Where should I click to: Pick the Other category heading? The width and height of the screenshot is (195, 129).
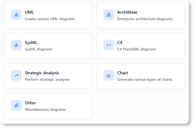click(x=30, y=103)
